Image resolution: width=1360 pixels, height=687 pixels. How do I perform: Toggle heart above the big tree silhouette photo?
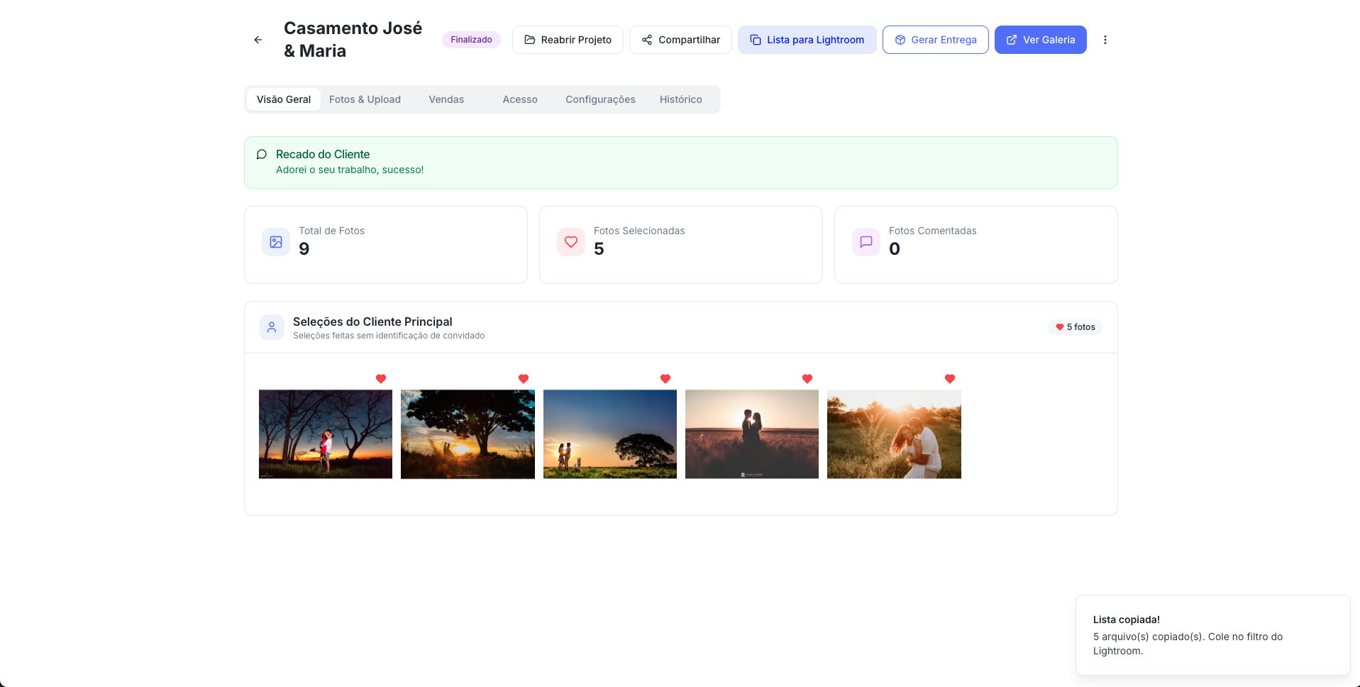click(524, 379)
